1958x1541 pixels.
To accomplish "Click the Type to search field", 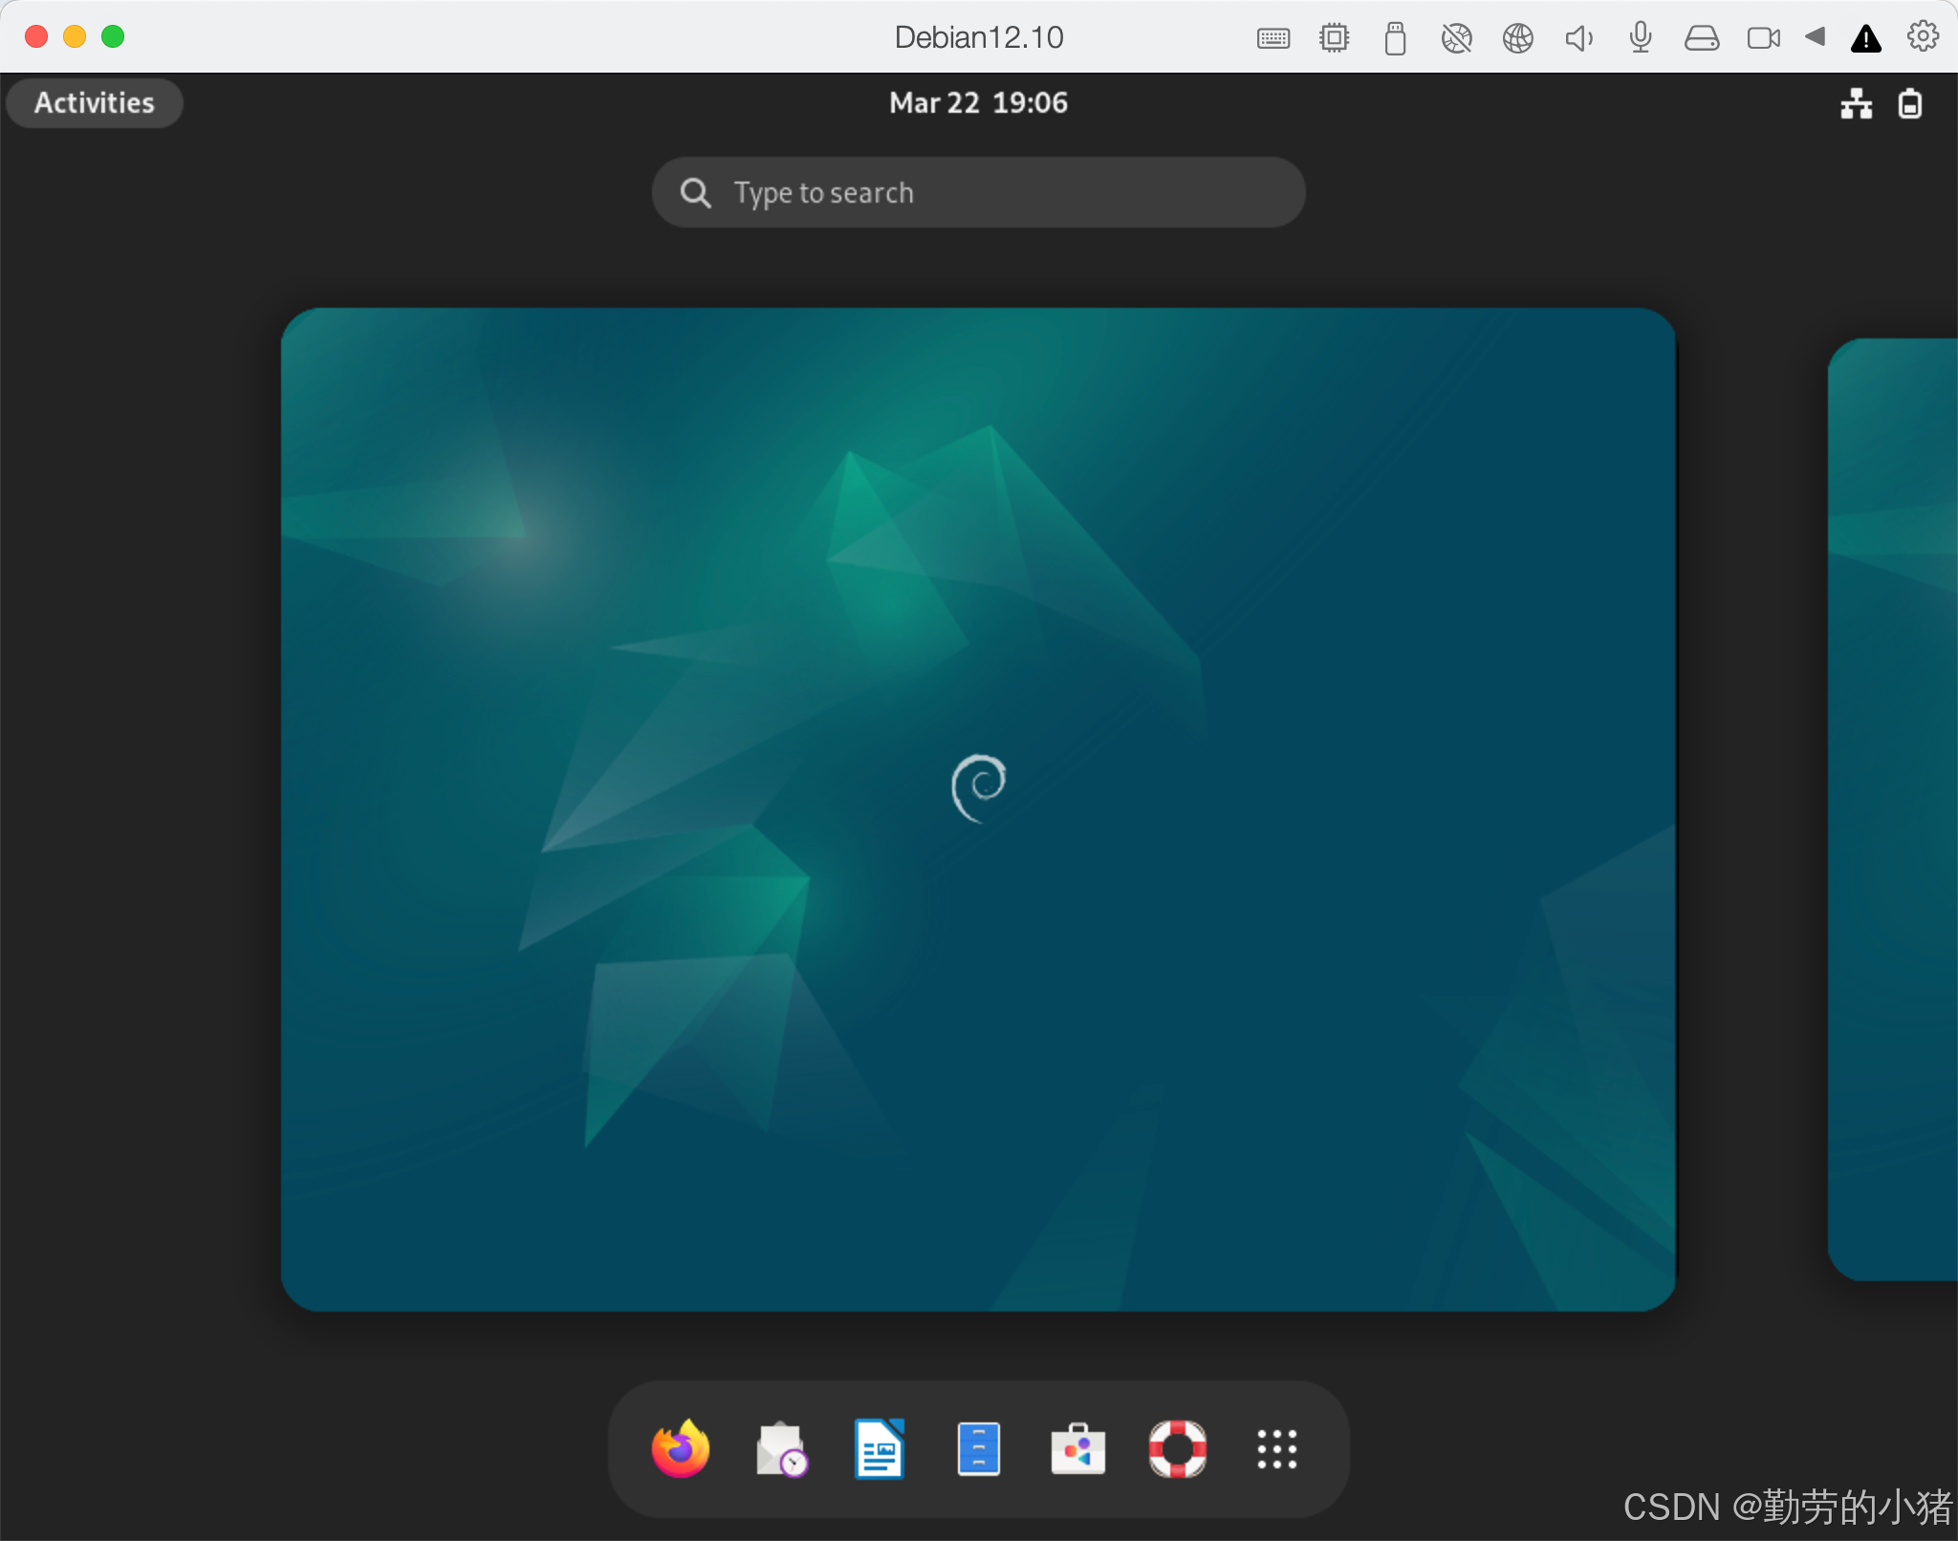I will (x=979, y=192).
